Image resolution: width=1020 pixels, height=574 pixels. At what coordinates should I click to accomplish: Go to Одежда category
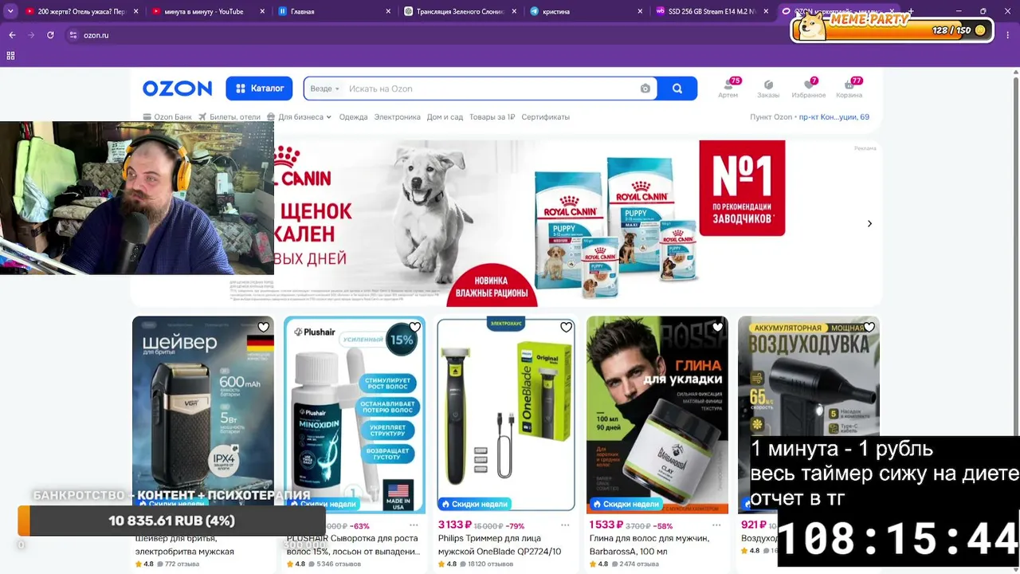pos(353,117)
